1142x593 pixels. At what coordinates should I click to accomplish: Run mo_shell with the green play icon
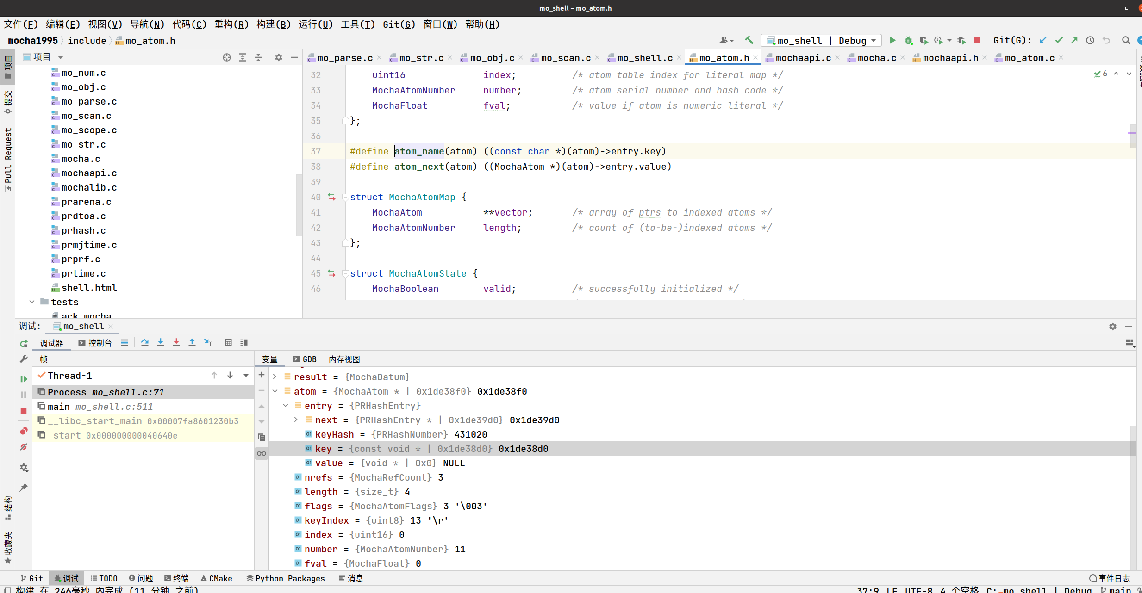click(893, 40)
